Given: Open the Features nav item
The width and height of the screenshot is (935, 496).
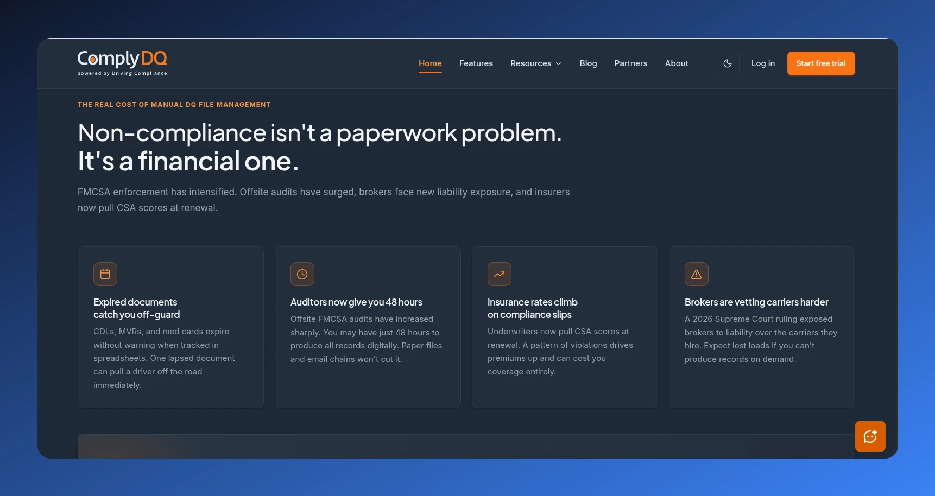Looking at the screenshot, I should pos(476,63).
